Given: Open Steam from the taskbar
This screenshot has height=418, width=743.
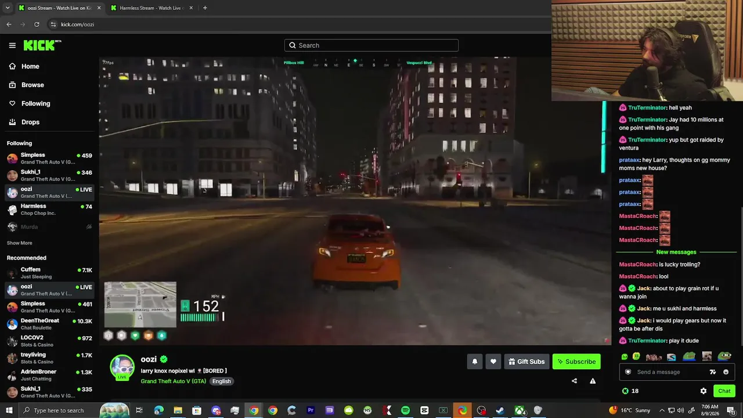Looking at the screenshot, I should click(500, 410).
